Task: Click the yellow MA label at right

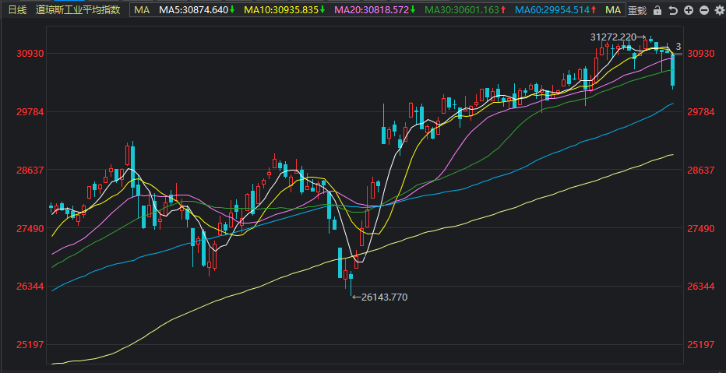Action: tap(613, 9)
